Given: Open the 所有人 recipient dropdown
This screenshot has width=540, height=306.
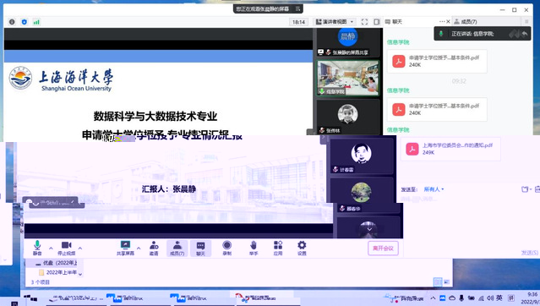Looking at the screenshot, I should (x=434, y=189).
